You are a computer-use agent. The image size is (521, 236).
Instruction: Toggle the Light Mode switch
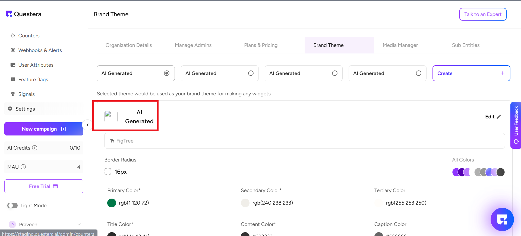coord(12,206)
